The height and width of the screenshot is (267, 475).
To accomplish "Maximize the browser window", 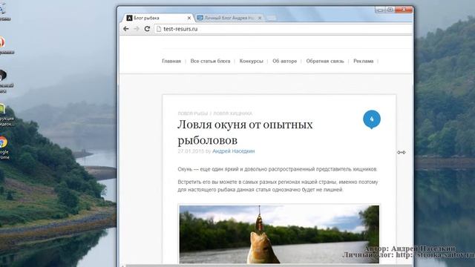I will [x=390, y=10].
